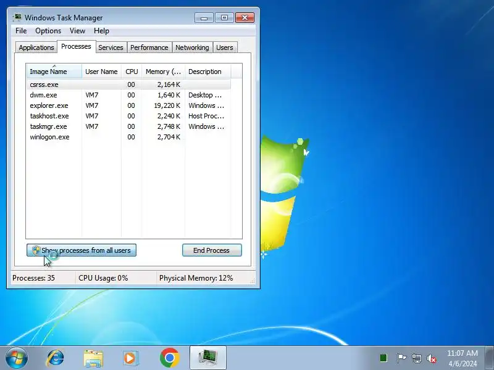The width and height of the screenshot is (494, 370).
Task: Sort by Description column header
Action: (x=208, y=72)
